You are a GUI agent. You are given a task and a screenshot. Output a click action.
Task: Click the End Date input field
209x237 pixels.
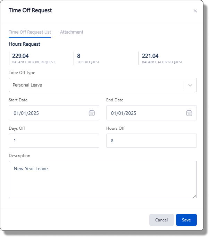(x=151, y=113)
